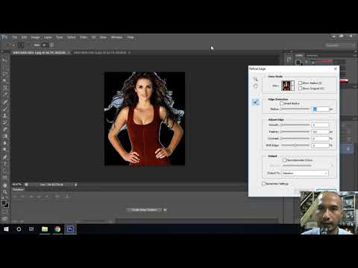The height and width of the screenshot is (268, 358).
Task: Adjust the Shift Edge slider handle
Action: 295,145
